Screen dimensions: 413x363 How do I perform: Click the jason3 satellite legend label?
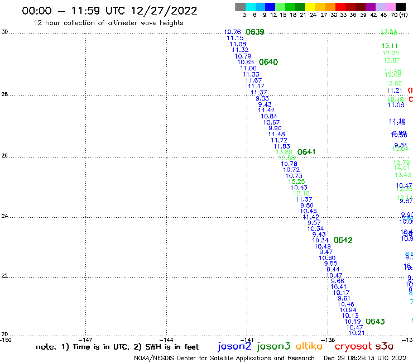(273, 347)
